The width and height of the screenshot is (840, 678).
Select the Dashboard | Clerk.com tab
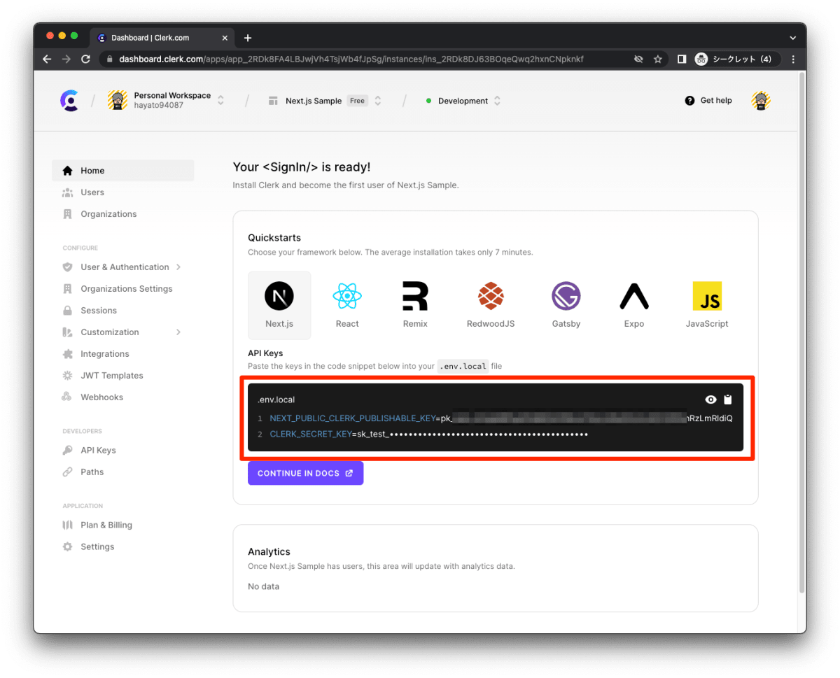pyautogui.click(x=161, y=38)
